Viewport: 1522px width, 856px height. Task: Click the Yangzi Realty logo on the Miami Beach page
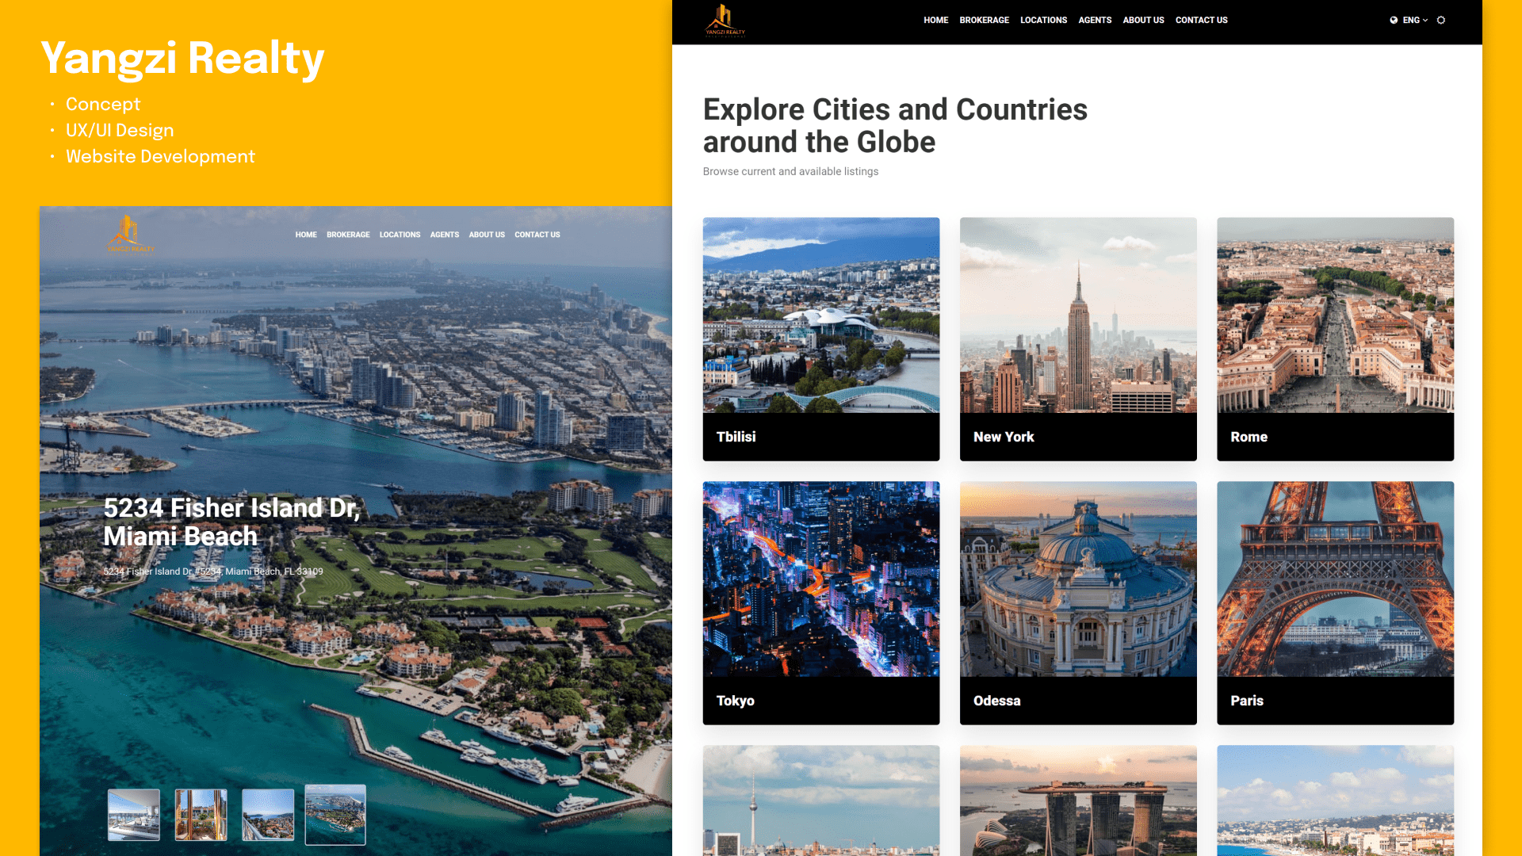131,235
